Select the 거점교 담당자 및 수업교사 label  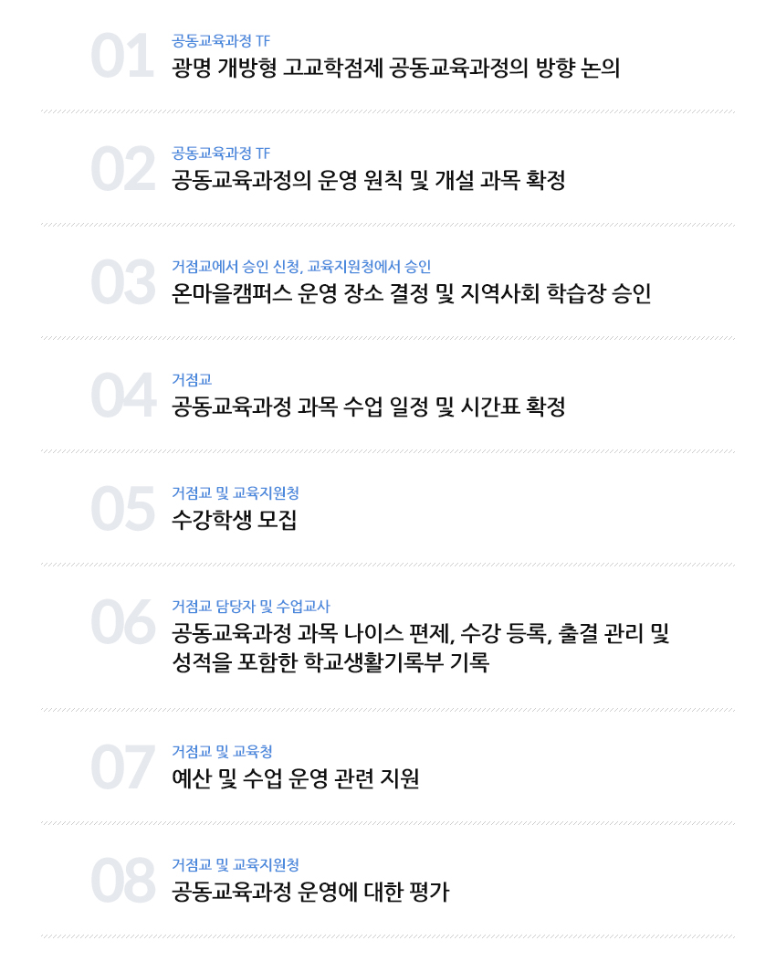point(250,607)
